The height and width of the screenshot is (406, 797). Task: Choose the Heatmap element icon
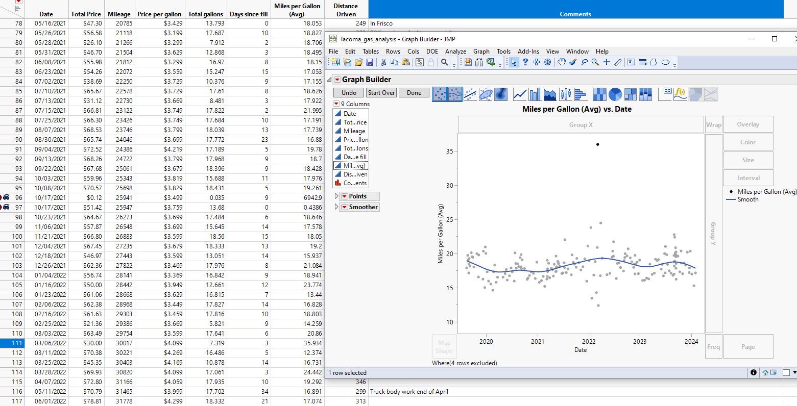(600, 94)
